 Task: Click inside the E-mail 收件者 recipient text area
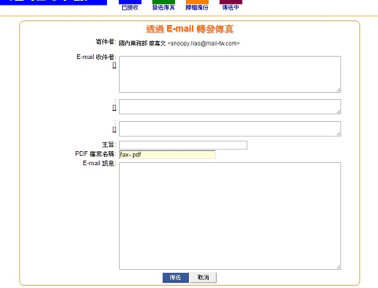pos(230,74)
